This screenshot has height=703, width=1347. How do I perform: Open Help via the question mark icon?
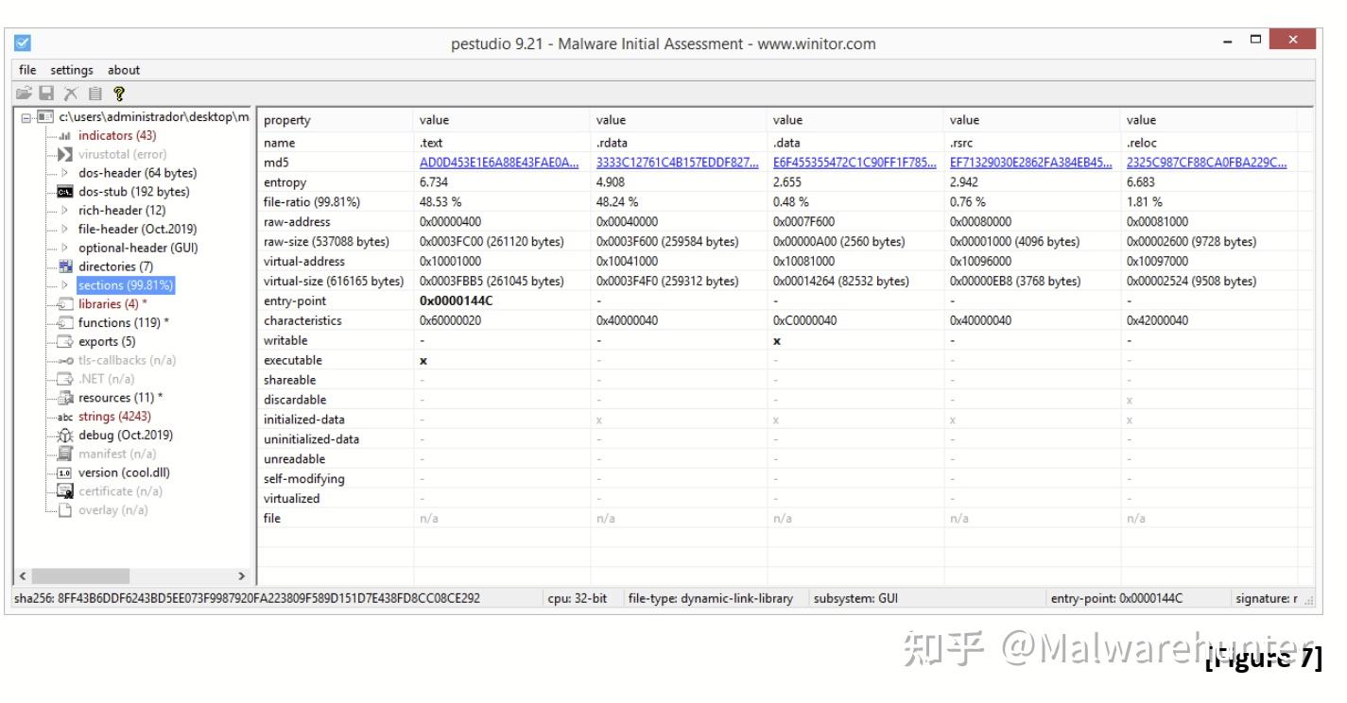pos(117,92)
